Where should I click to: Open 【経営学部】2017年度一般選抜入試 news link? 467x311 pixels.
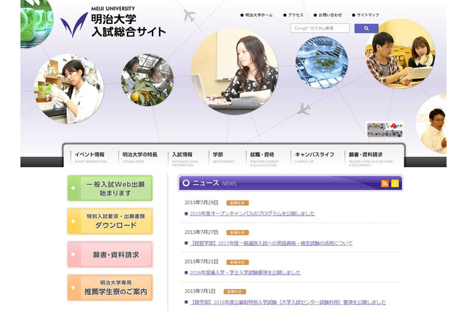click(x=271, y=243)
